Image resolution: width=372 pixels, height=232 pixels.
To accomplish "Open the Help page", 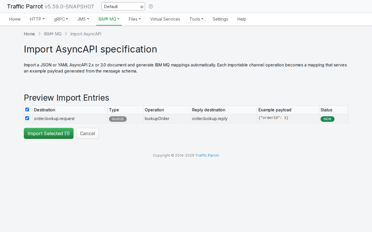I will pos(242,19).
